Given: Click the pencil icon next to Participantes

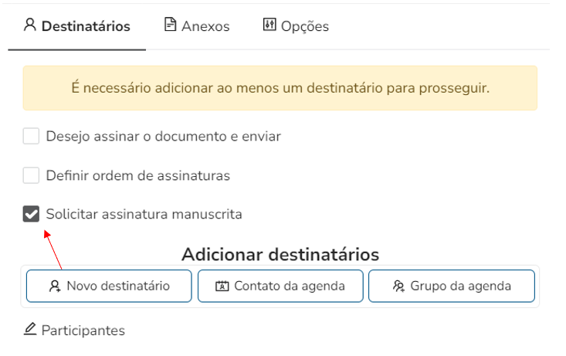Looking at the screenshot, I should (x=30, y=330).
